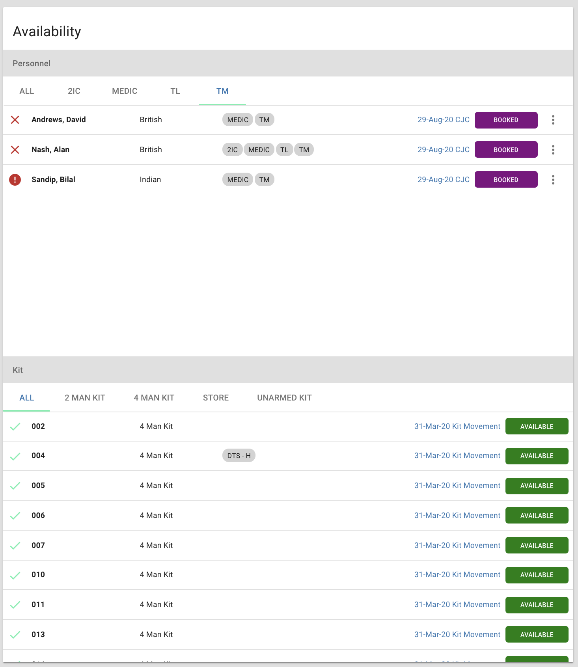Open the 31-Mar-20 Kit Movement link for 004
The width and height of the screenshot is (578, 667).
(x=457, y=456)
